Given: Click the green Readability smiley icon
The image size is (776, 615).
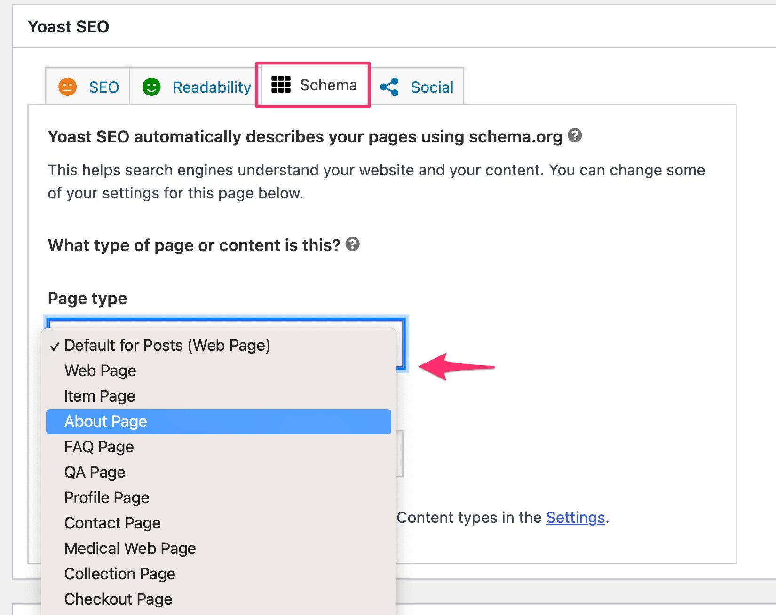Looking at the screenshot, I should [151, 87].
